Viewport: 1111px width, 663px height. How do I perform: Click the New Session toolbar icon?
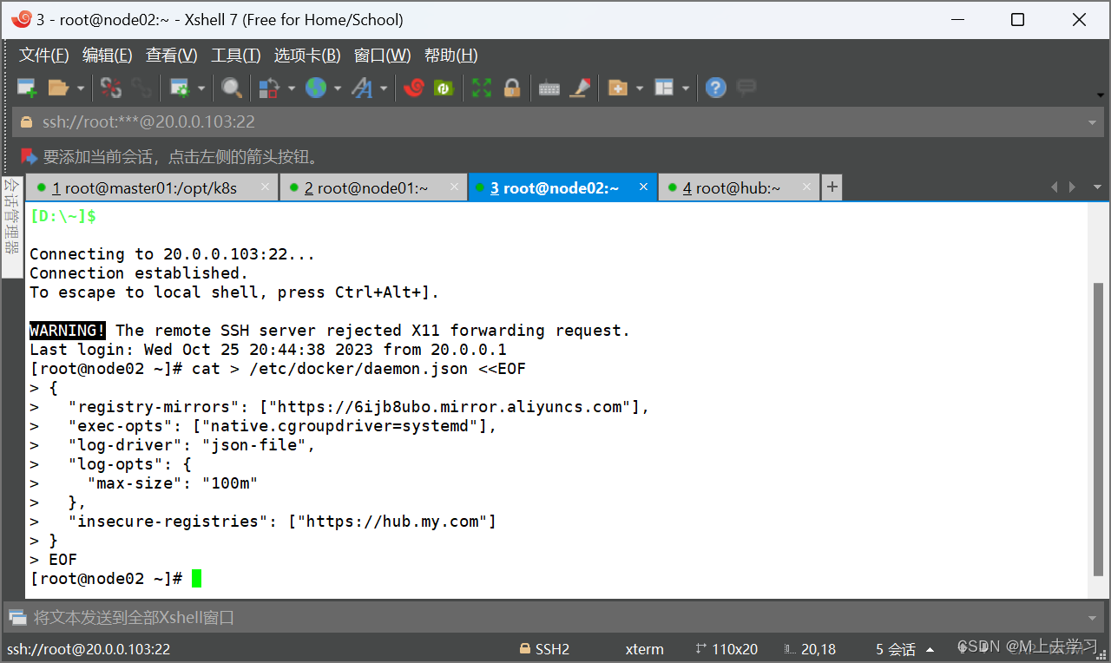[27, 88]
